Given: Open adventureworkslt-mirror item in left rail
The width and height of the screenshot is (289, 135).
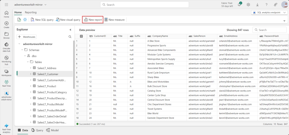Looking at the screenshot, I should click(x=6, y=96).
